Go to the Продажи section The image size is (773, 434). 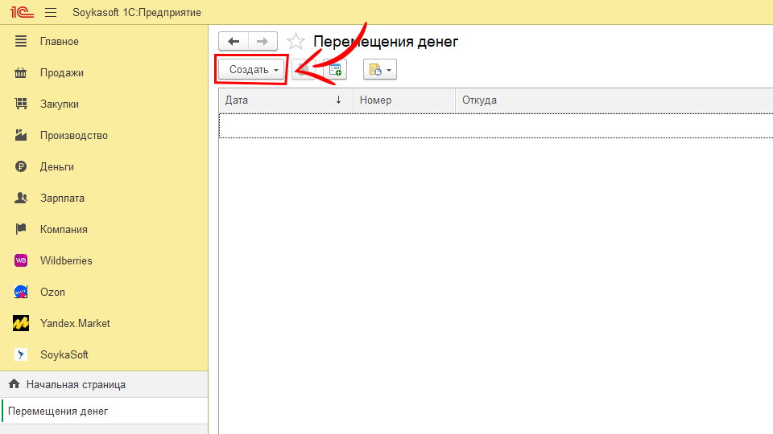61,72
